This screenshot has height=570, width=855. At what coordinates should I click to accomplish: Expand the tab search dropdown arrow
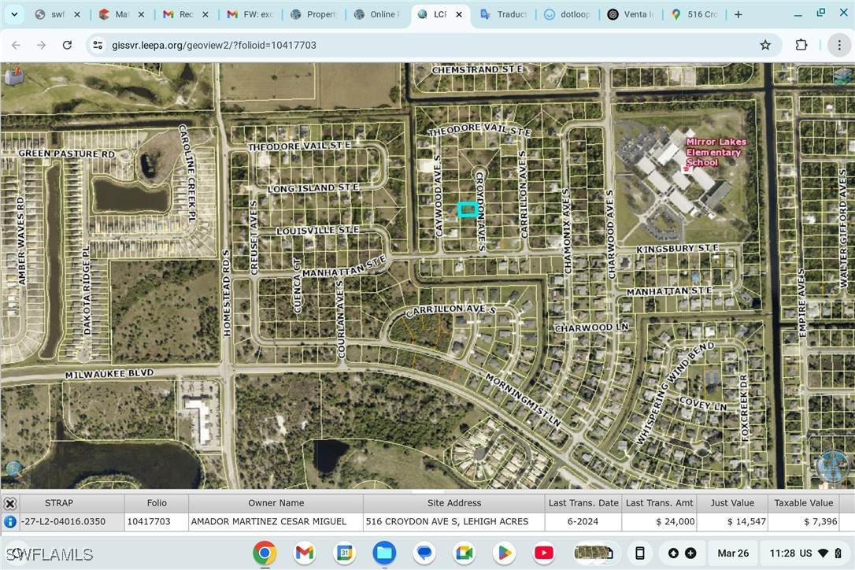14,14
